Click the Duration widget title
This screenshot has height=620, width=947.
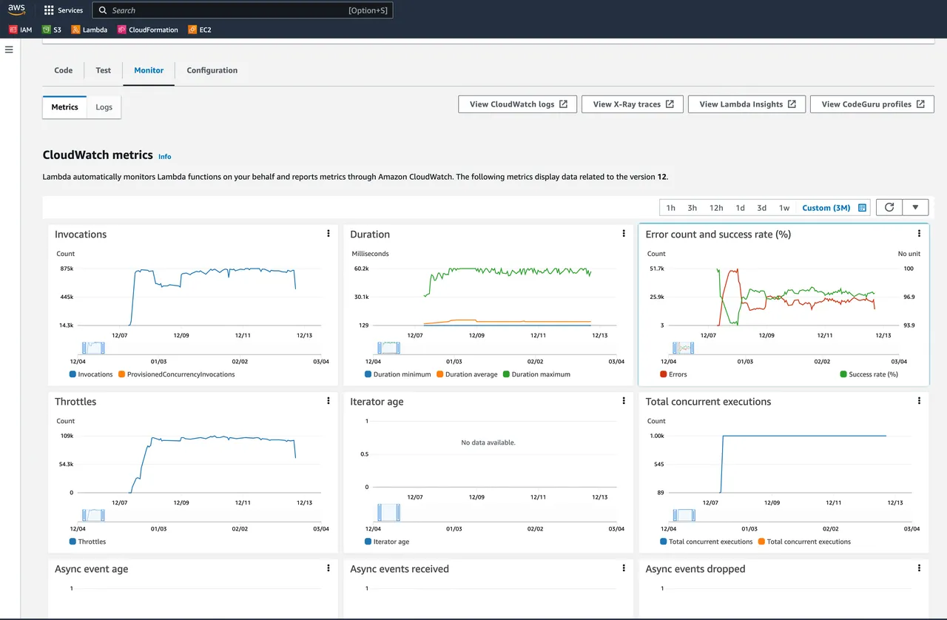point(370,235)
